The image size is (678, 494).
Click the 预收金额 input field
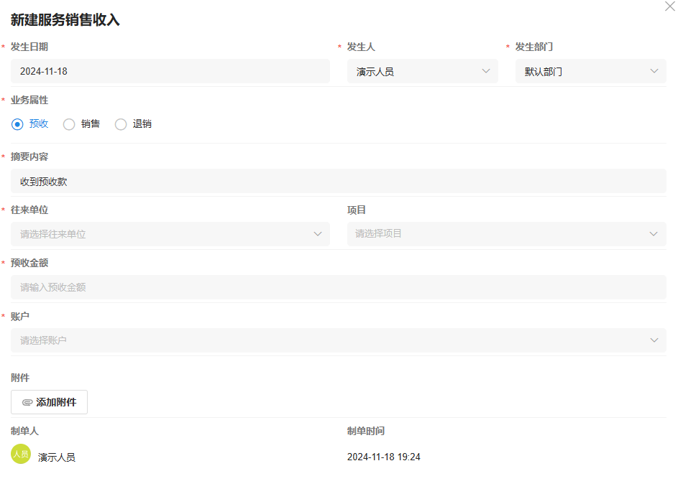pos(338,287)
